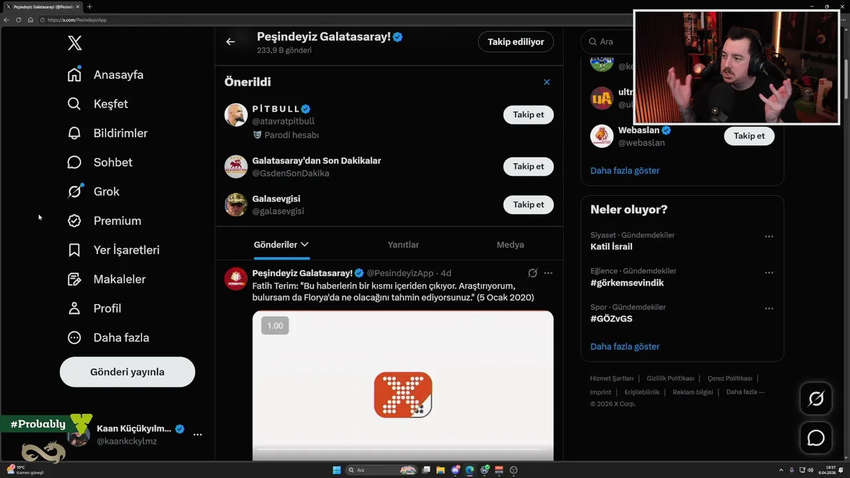Open the Webaslan profile avatar
Image resolution: width=850 pixels, height=478 pixels.
click(602, 136)
